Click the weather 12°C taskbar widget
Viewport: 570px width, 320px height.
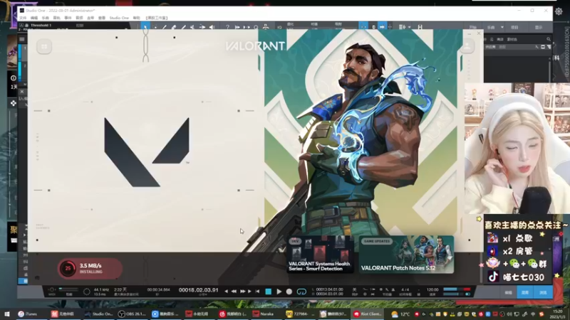[x=400, y=314]
